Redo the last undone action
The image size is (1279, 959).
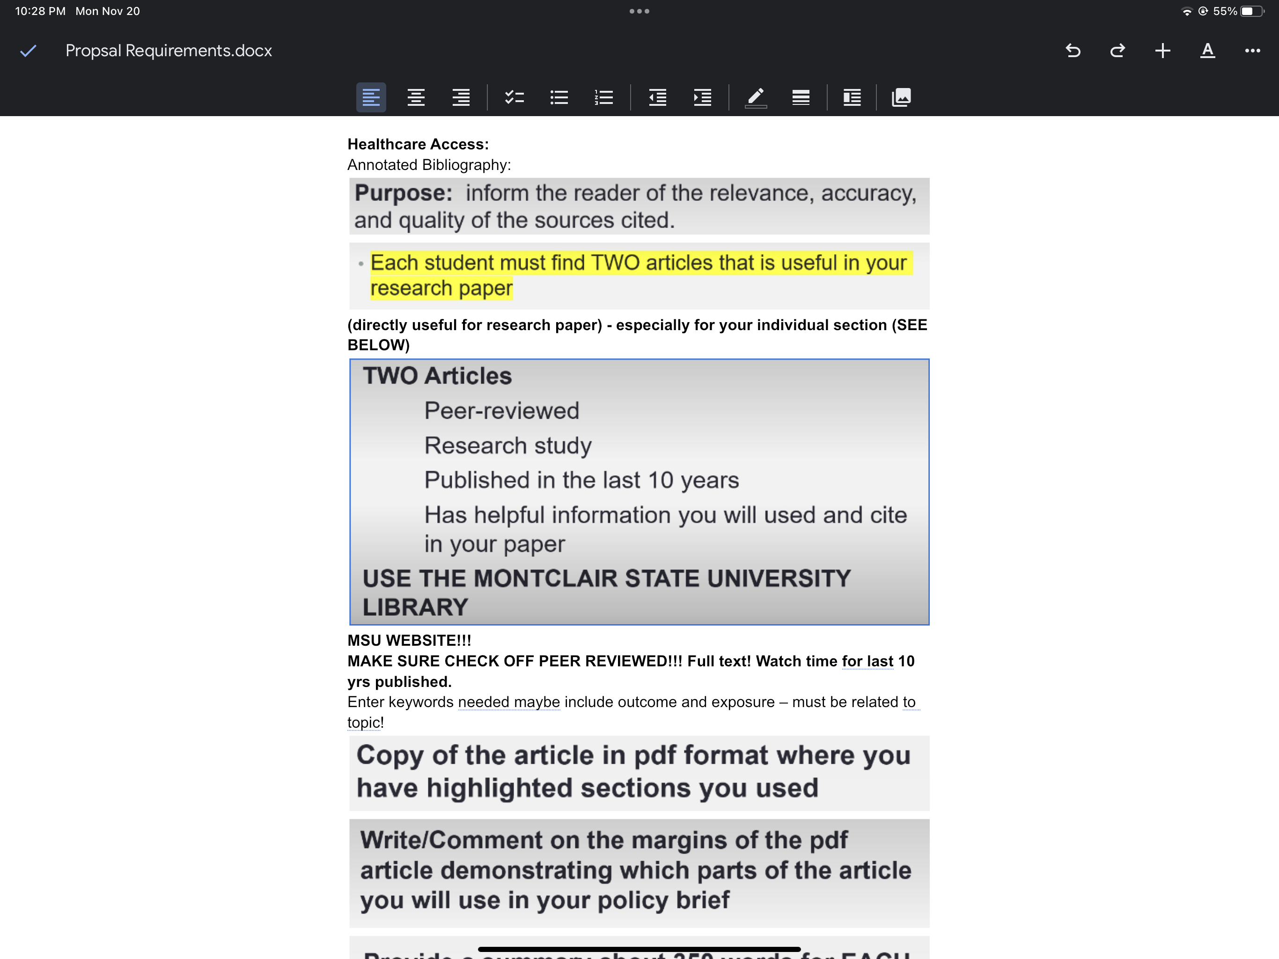[x=1117, y=51]
